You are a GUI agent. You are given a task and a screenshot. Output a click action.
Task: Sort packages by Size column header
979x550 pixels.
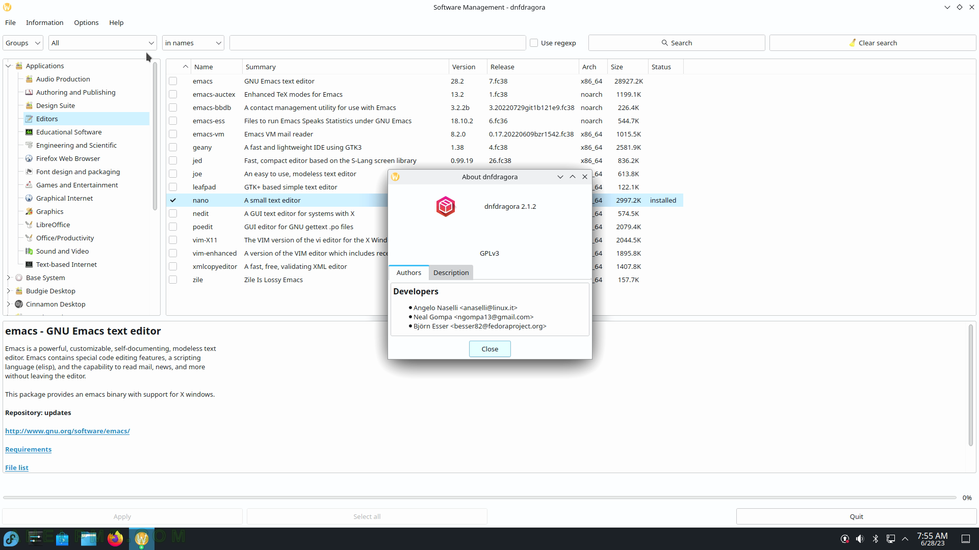point(628,67)
